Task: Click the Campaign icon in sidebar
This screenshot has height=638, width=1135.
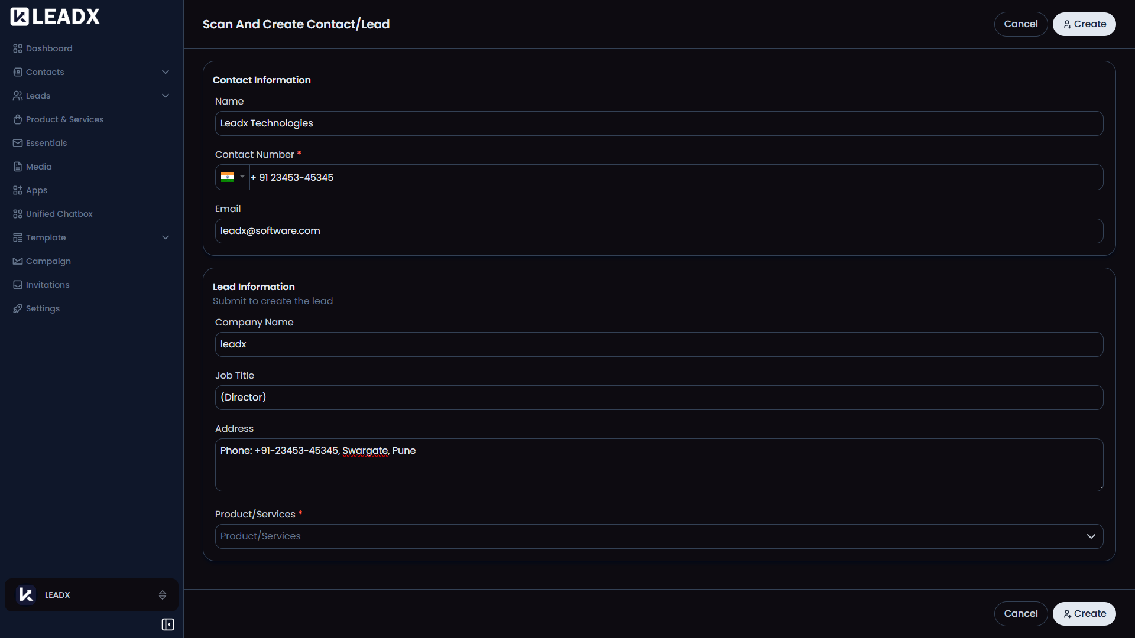Action: pos(18,261)
